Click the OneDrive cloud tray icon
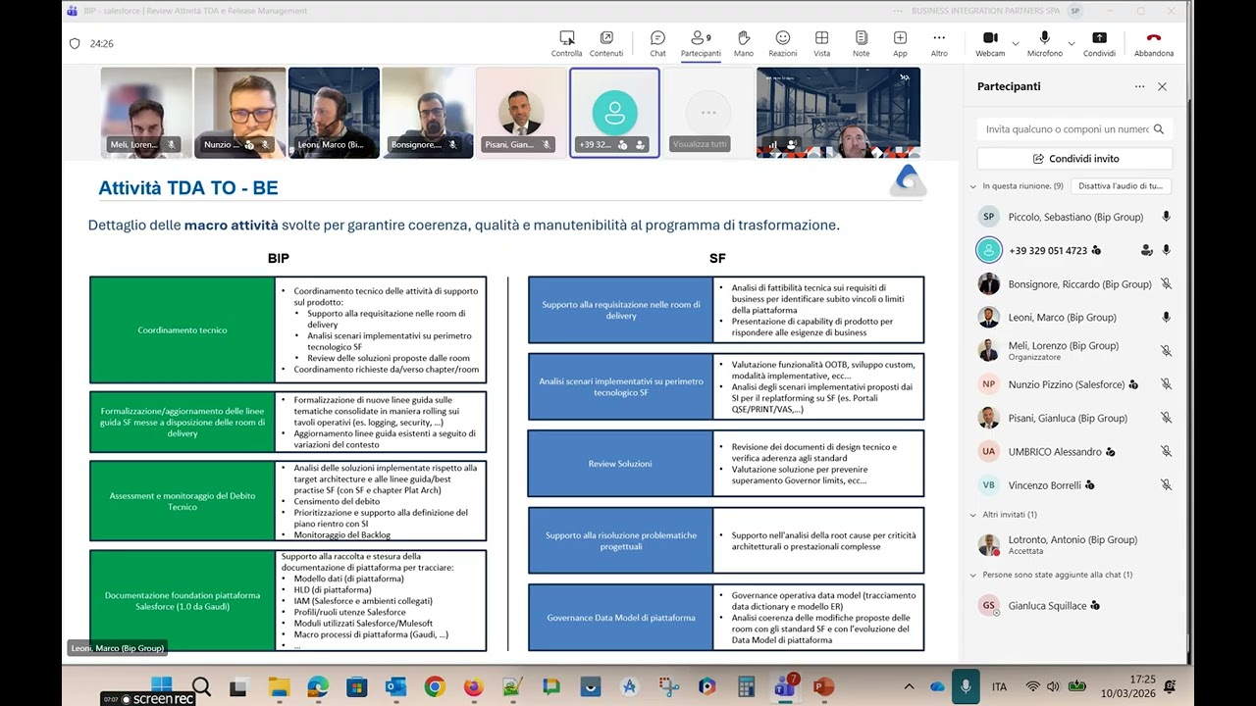Image resolution: width=1256 pixels, height=706 pixels. (x=937, y=686)
